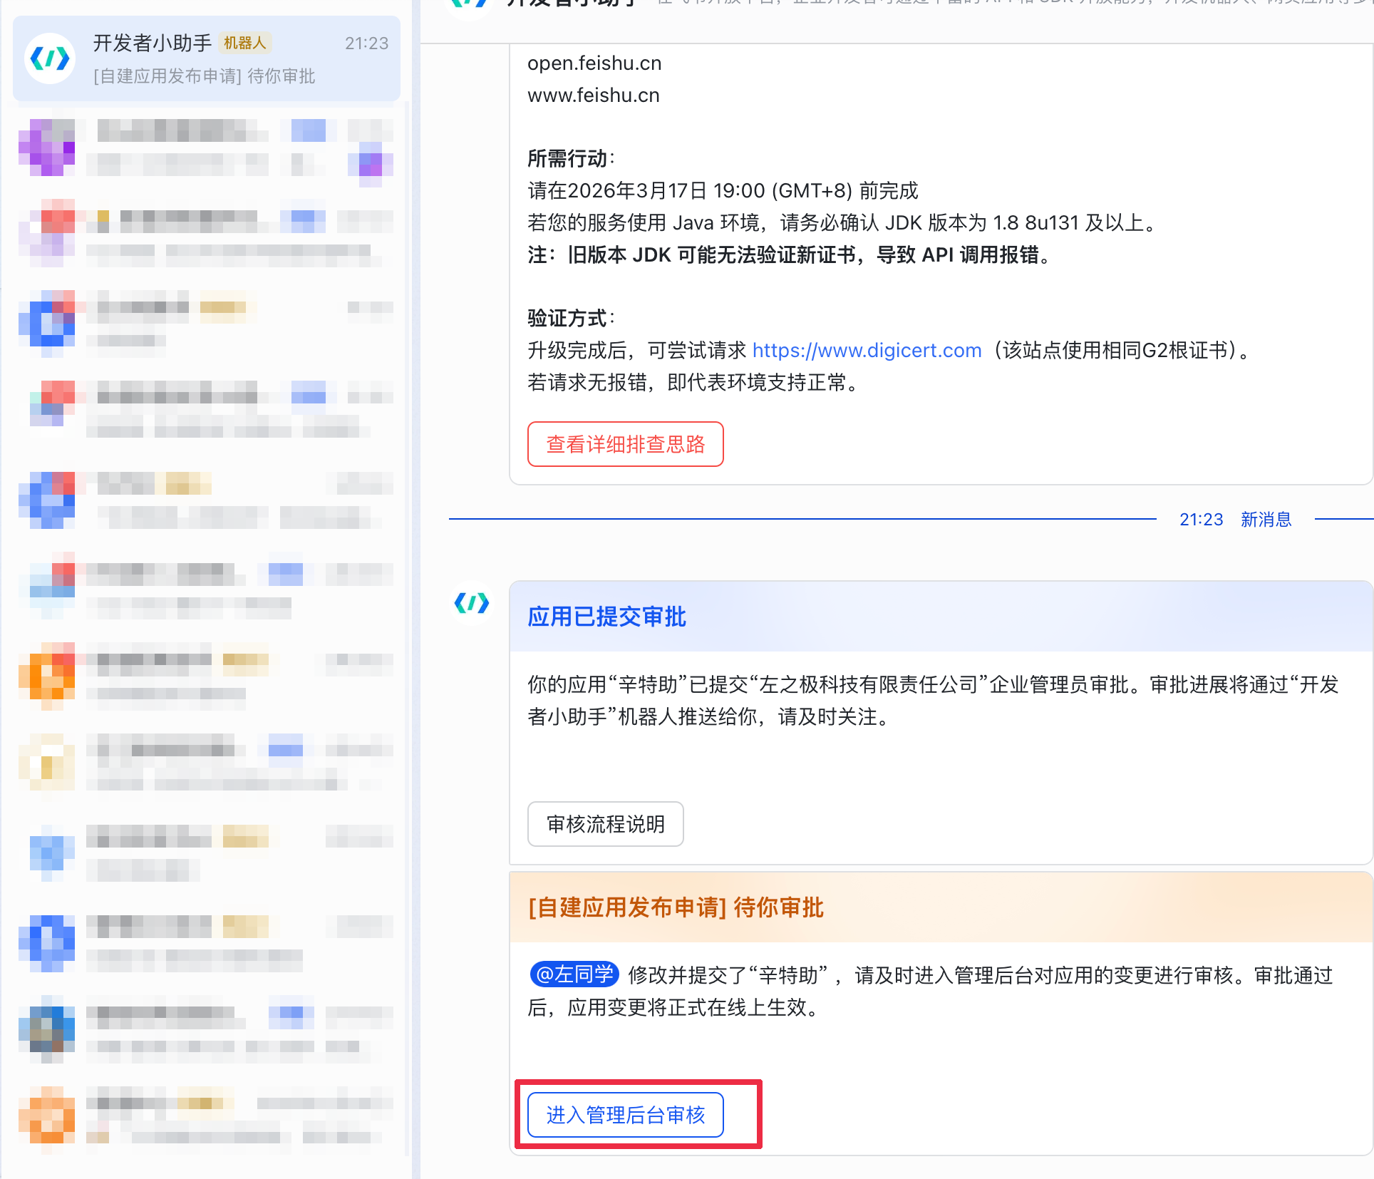Click the open.feishu.cn text
Viewport: 1374px width, 1179px height.
coord(594,63)
